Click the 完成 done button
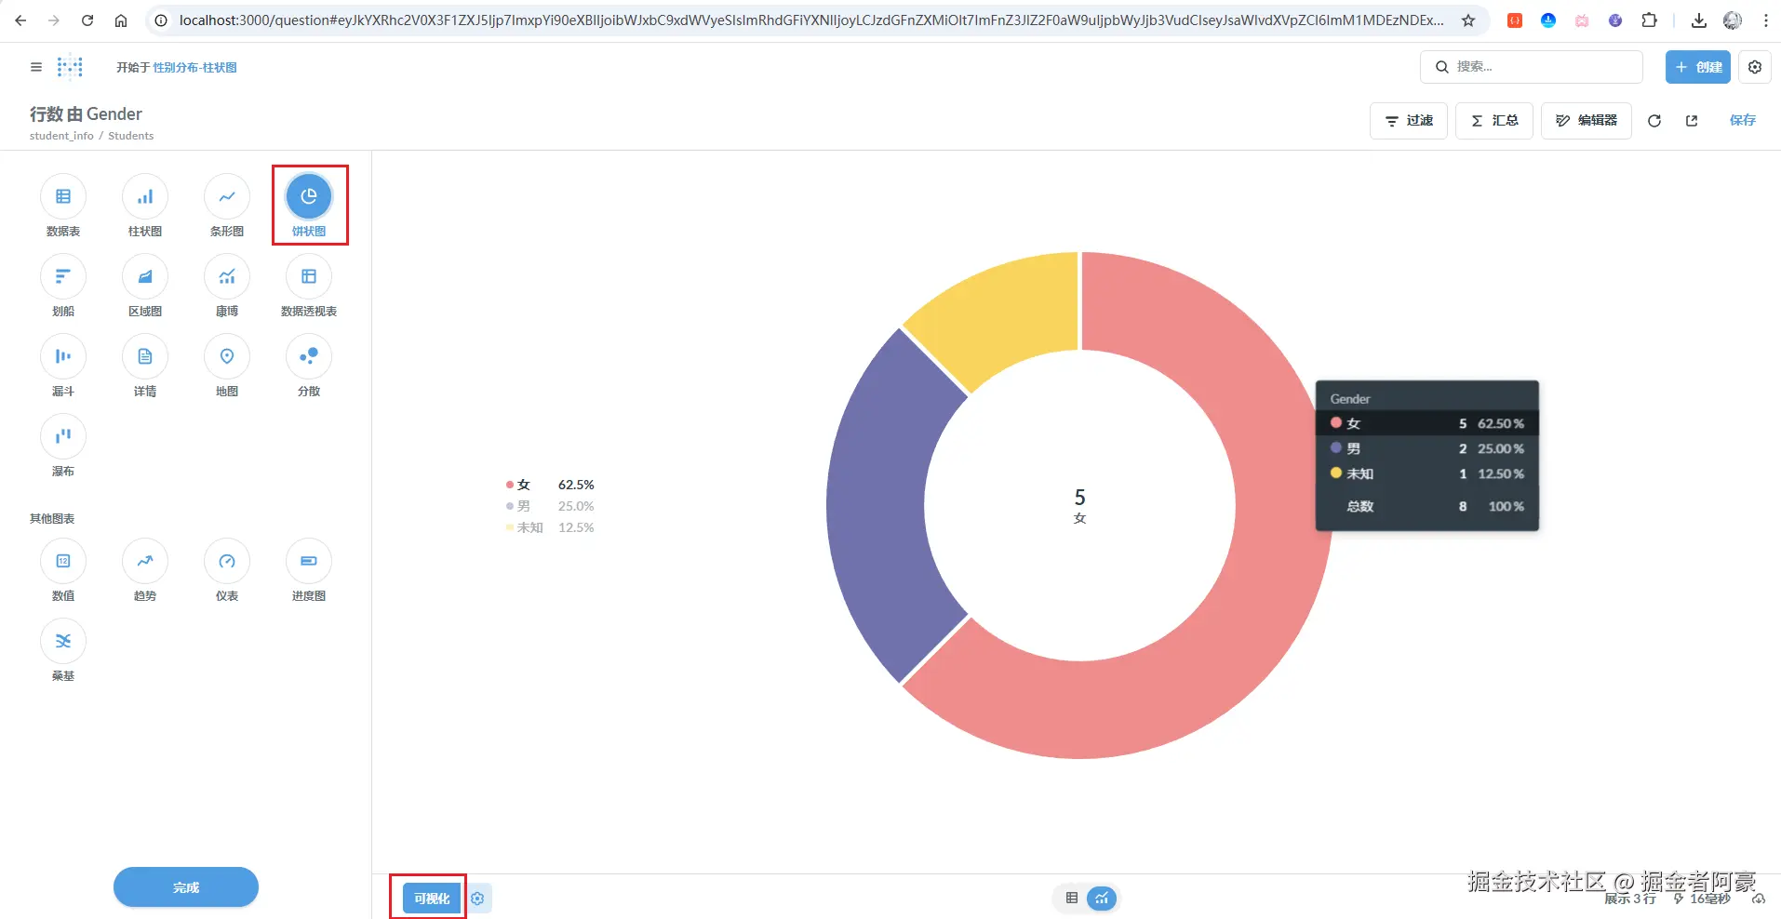The height and width of the screenshot is (919, 1781). coord(186,887)
